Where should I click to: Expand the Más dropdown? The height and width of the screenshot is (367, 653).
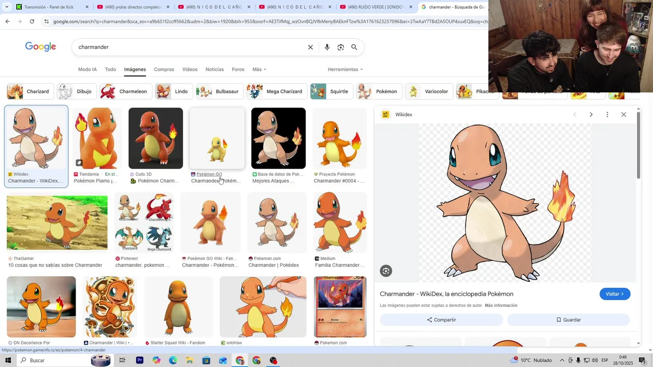click(259, 69)
